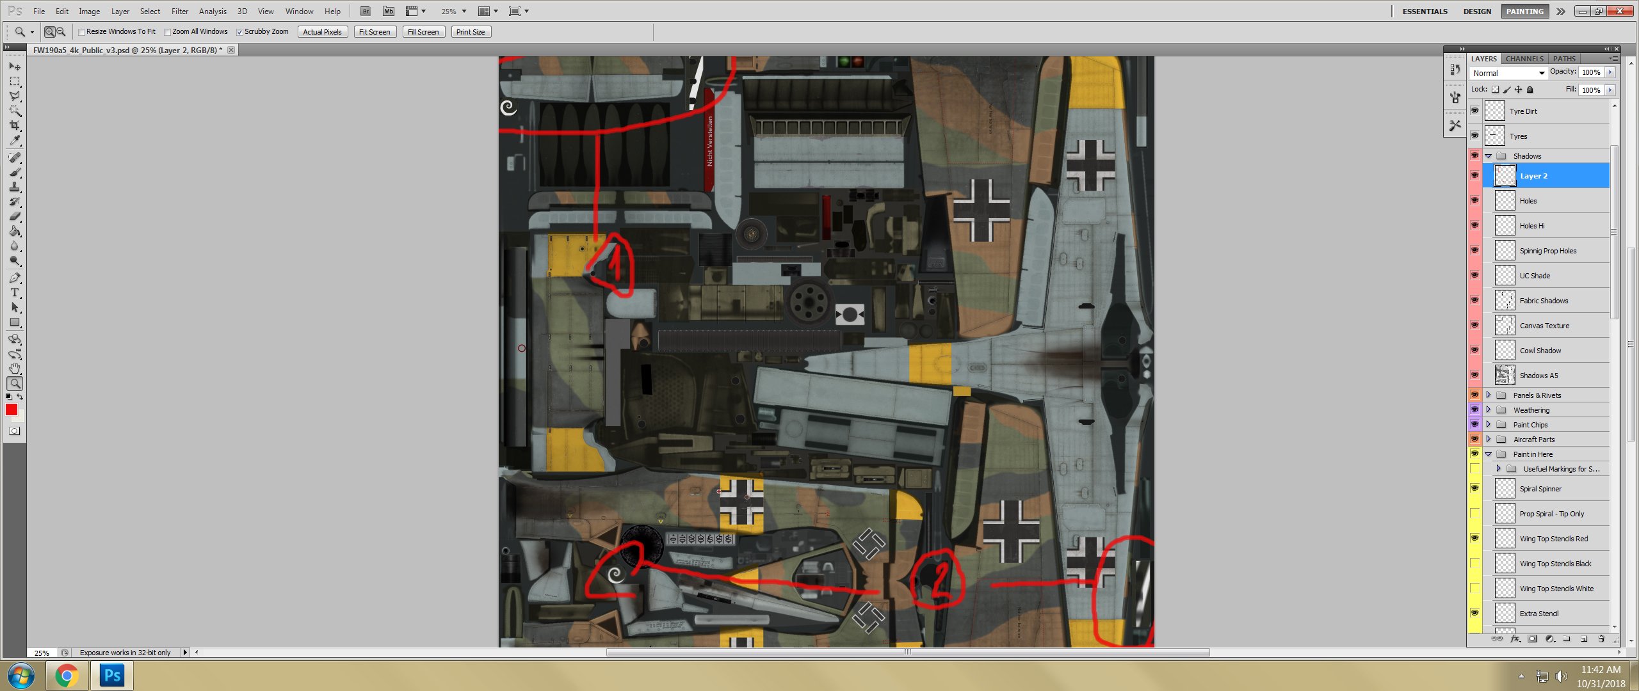Add a layer mask from Layers panel
This screenshot has height=691, width=1639.
coord(1532,639)
